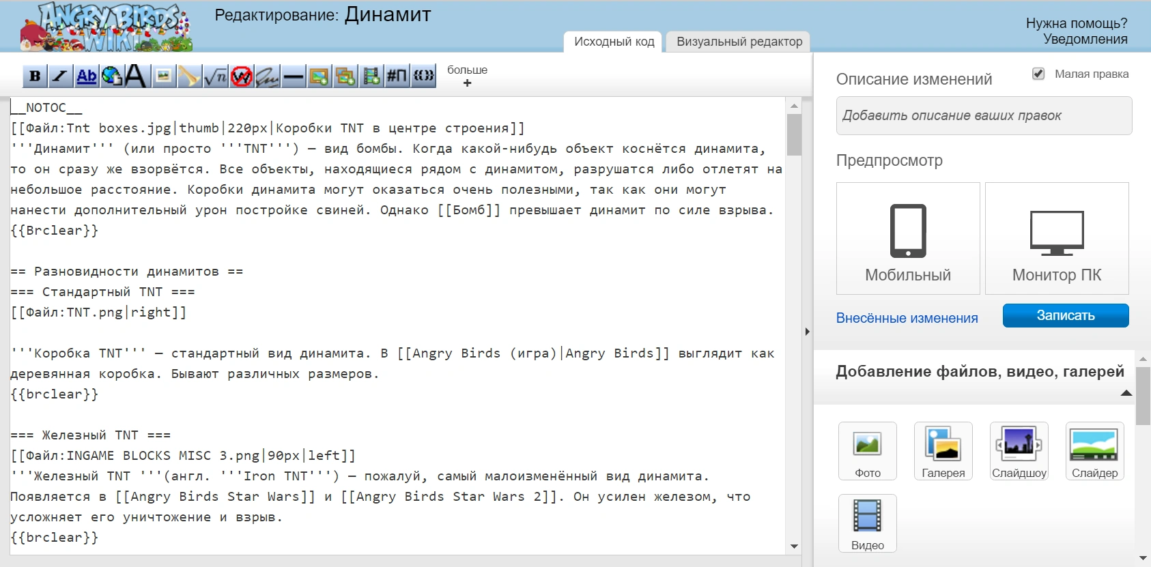Apply bold formatting with the B icon
1151x567 pixels.
click(35, 76)
